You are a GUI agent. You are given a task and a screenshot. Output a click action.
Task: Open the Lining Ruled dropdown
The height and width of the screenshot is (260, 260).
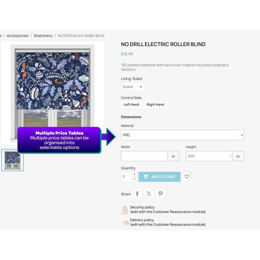[x=133, y=87]
